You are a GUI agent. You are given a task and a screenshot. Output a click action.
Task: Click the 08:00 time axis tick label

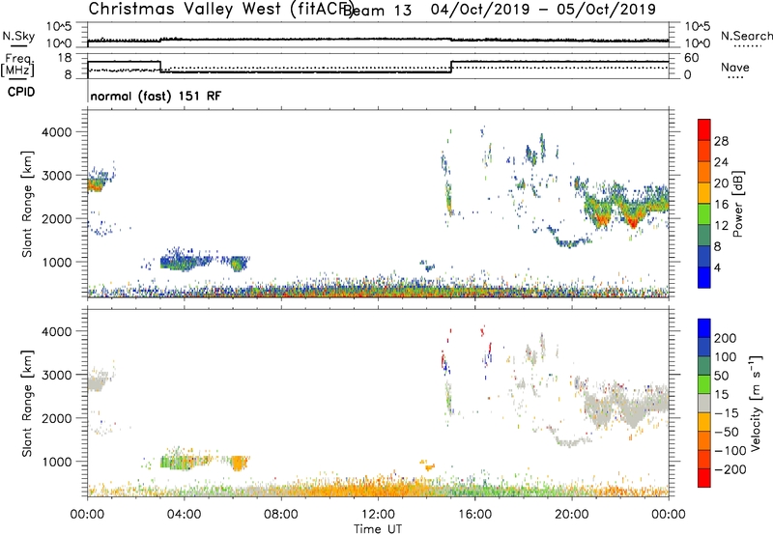[x=281, y=515]
